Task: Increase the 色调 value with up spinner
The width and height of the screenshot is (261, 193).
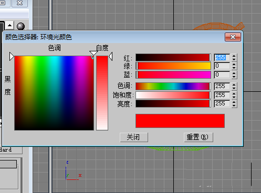Action: pyautogui.click(x=234, y=84)
